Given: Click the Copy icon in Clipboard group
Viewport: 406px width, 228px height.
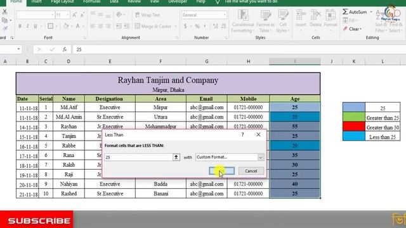Looking at the screenshot, I should click(x=4, y=20).
